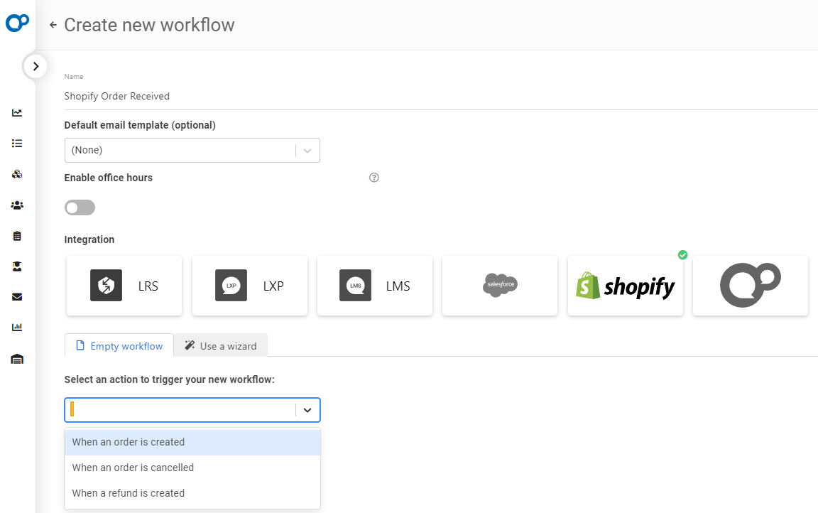Screen dimensions: 818x513
Task: Switch to the Use a wizard tab
Action: 221,346
